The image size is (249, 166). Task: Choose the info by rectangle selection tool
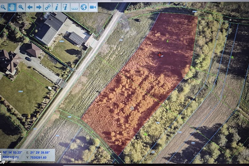(x=66, y=7)
